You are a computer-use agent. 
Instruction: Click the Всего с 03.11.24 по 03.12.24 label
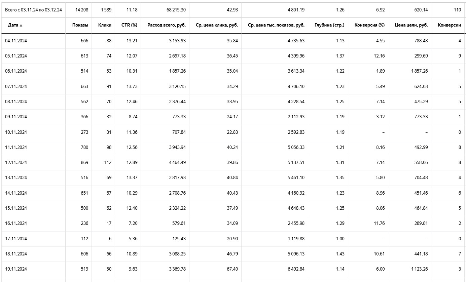tap(33, 10)
